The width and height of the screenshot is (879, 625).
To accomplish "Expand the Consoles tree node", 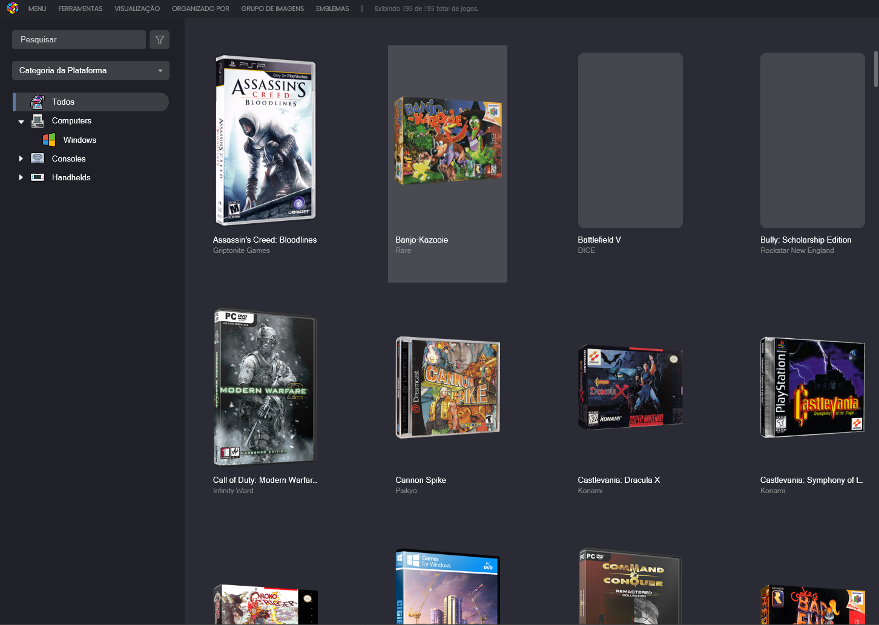I will (21, 159).
